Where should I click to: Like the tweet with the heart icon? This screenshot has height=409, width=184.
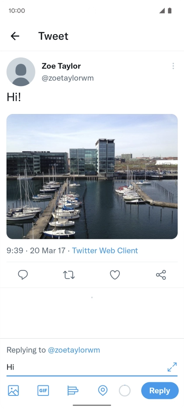(115, 275)
